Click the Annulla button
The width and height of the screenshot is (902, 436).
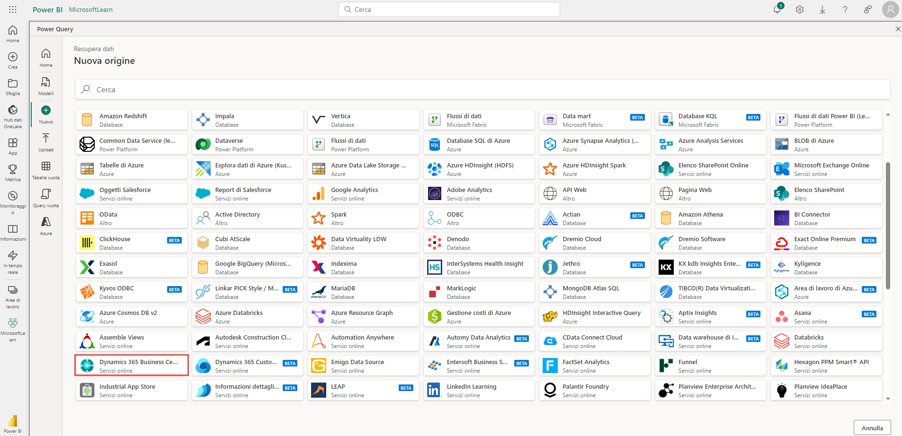[872, 428]
